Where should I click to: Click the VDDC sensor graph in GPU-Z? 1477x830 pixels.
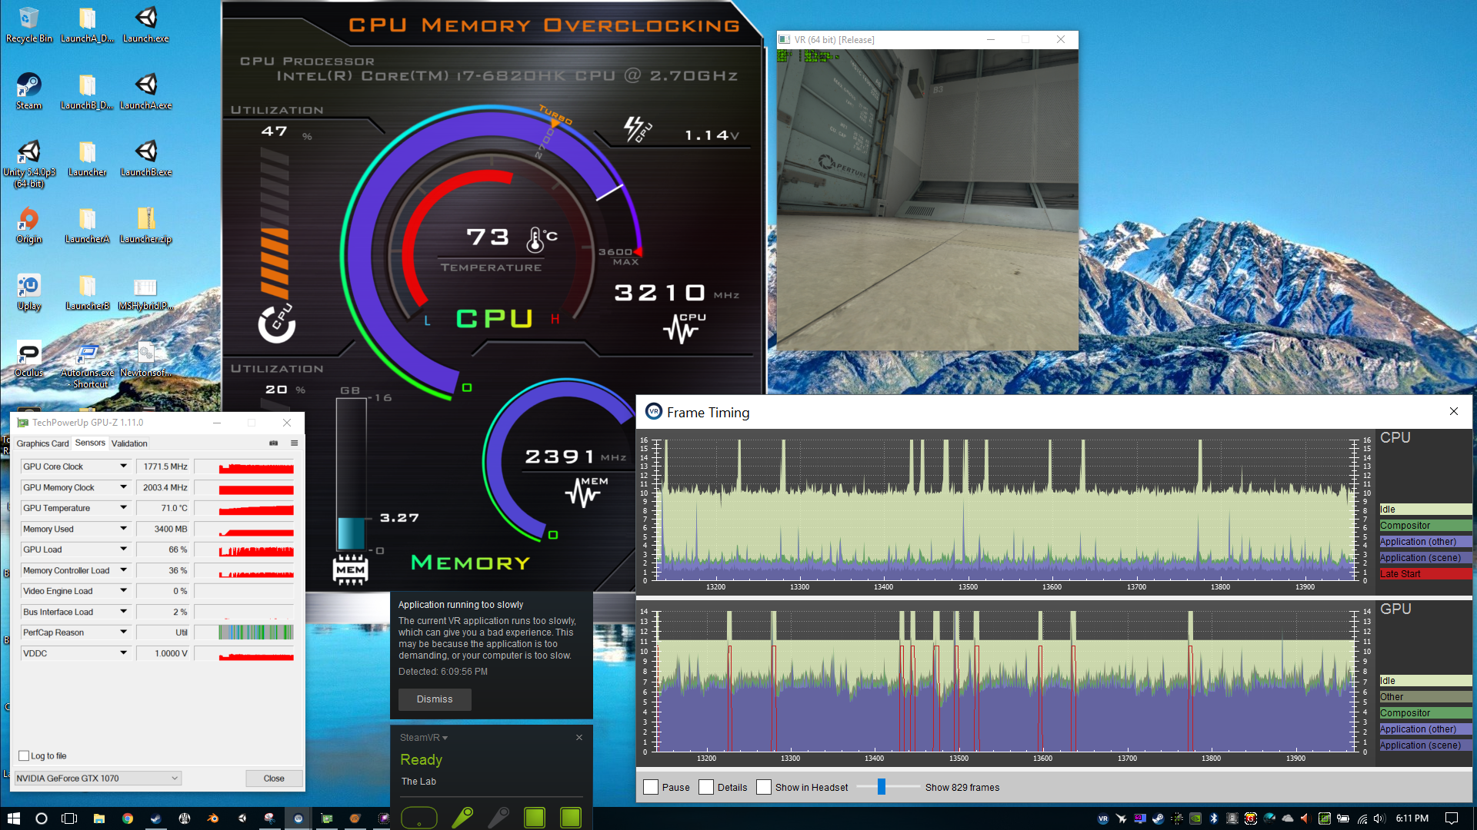click(x=244, y=653)
